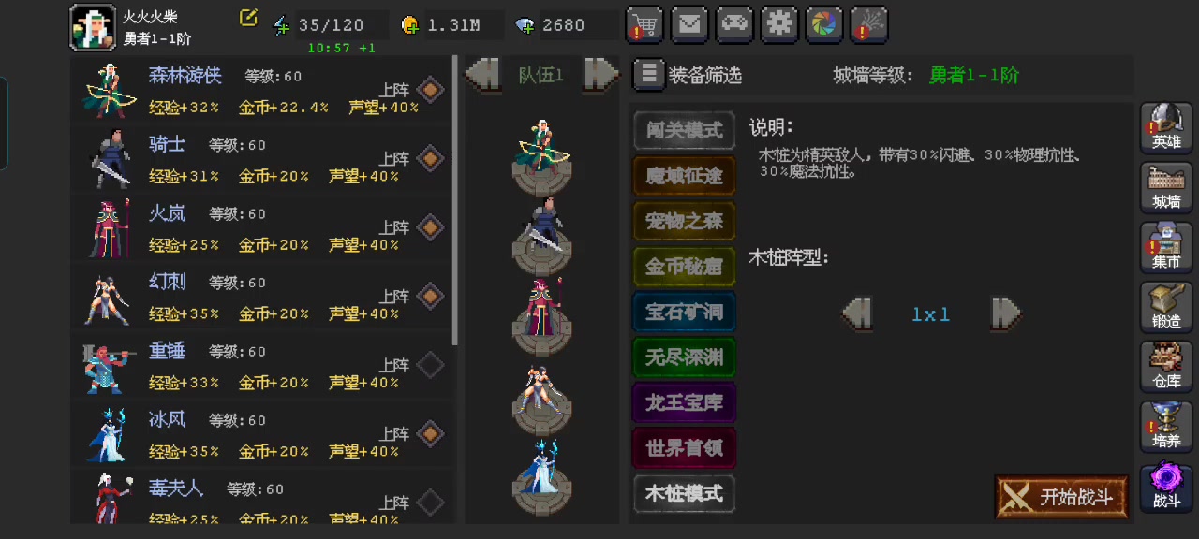The height and width of the screenshot is (539, 1199).
Task: Edit player name with pencil icon
Action: coord(248,18)
